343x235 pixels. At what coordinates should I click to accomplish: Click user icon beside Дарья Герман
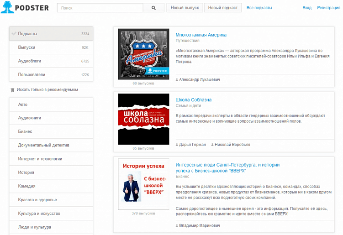pos(177,145)
